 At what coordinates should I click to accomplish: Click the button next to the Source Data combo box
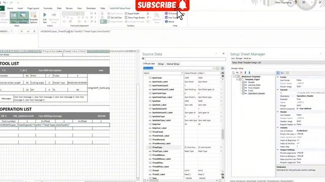click(x=217, y=68)
